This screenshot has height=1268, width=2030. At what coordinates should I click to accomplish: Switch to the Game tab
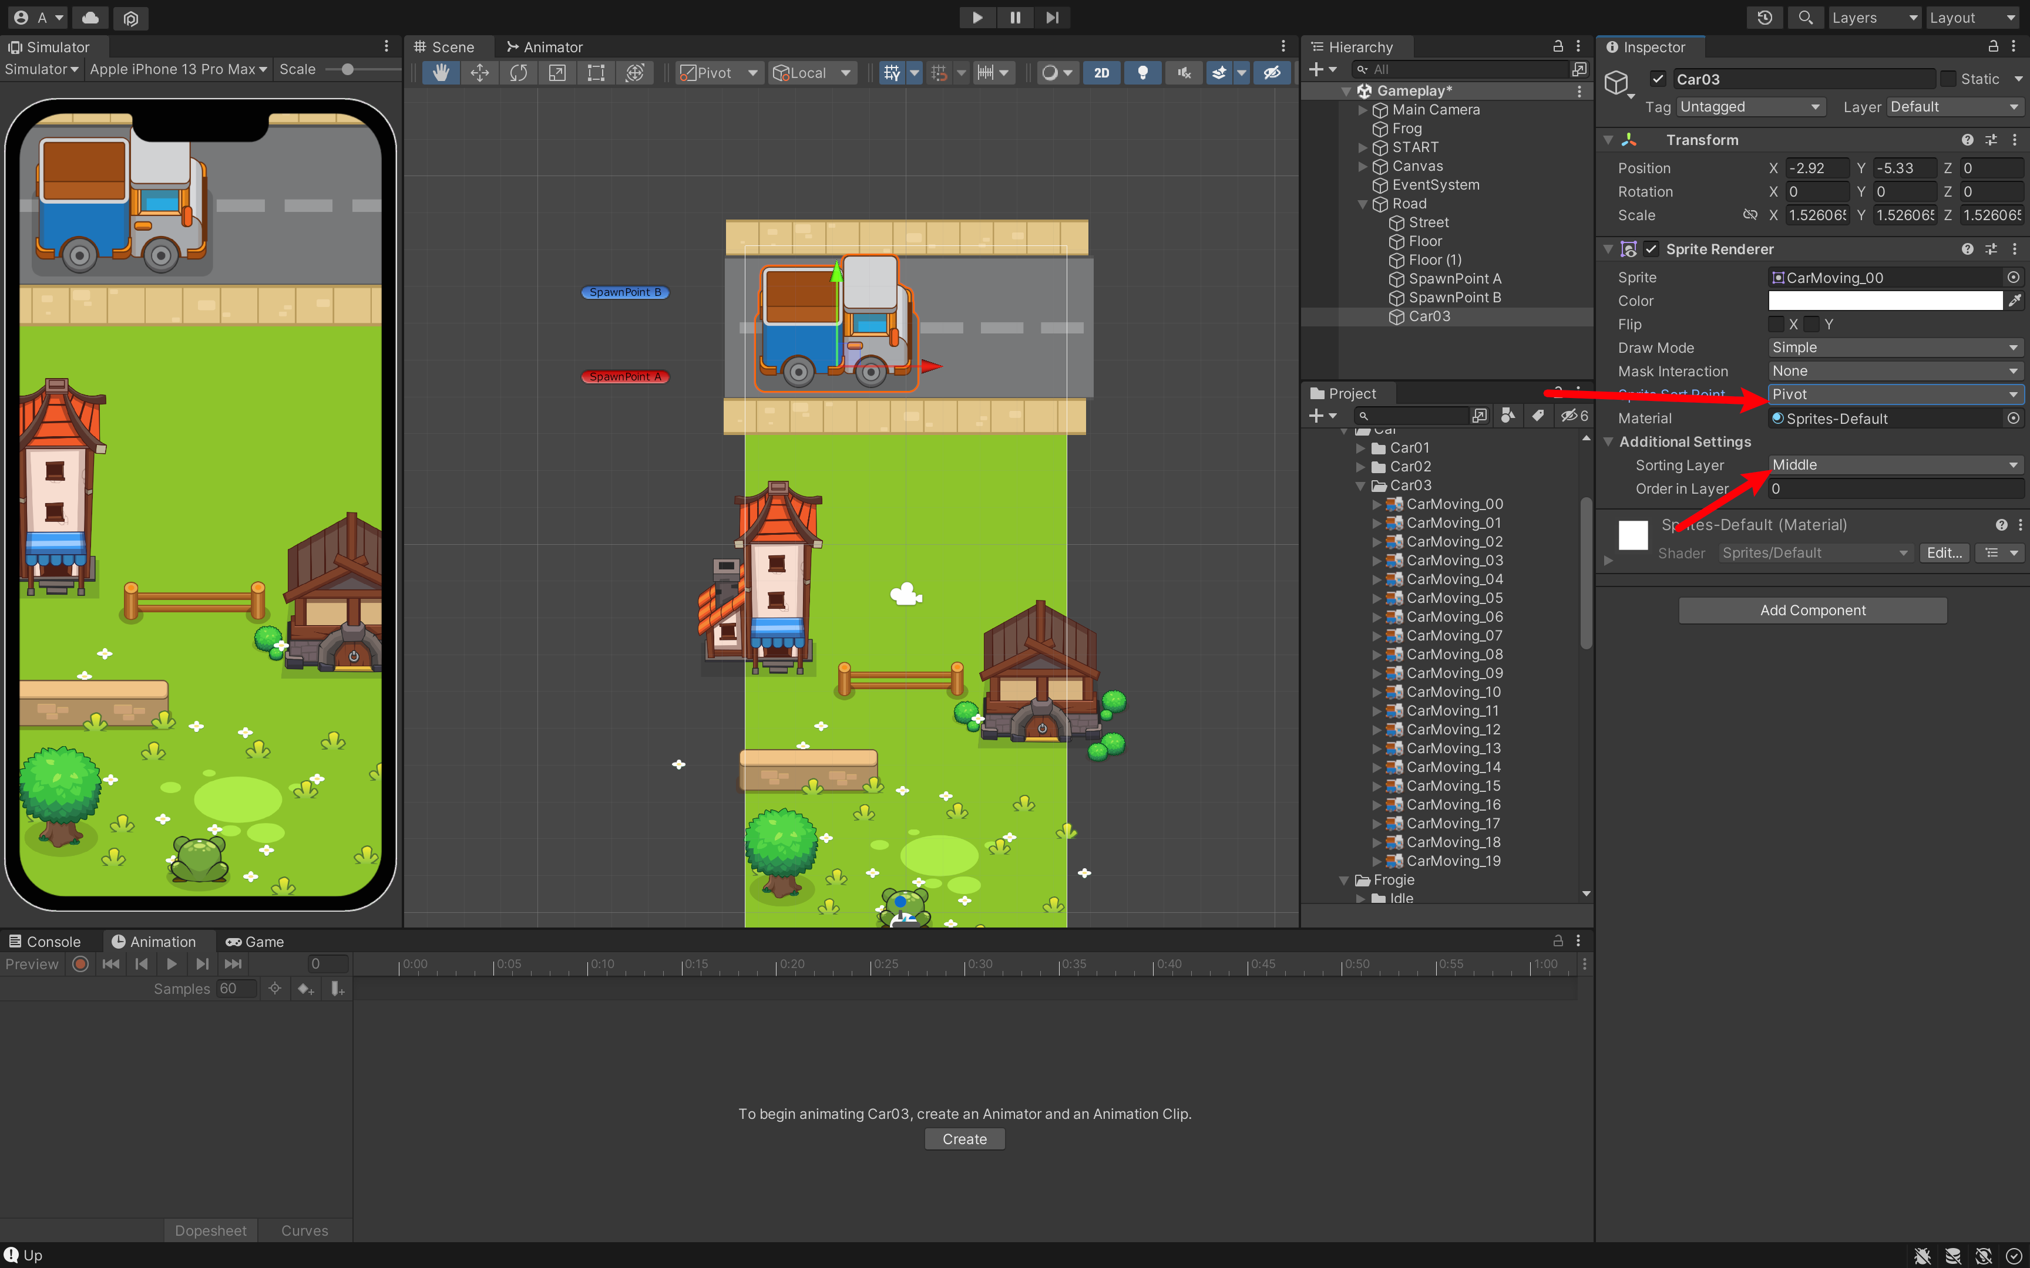coord(255,942)
